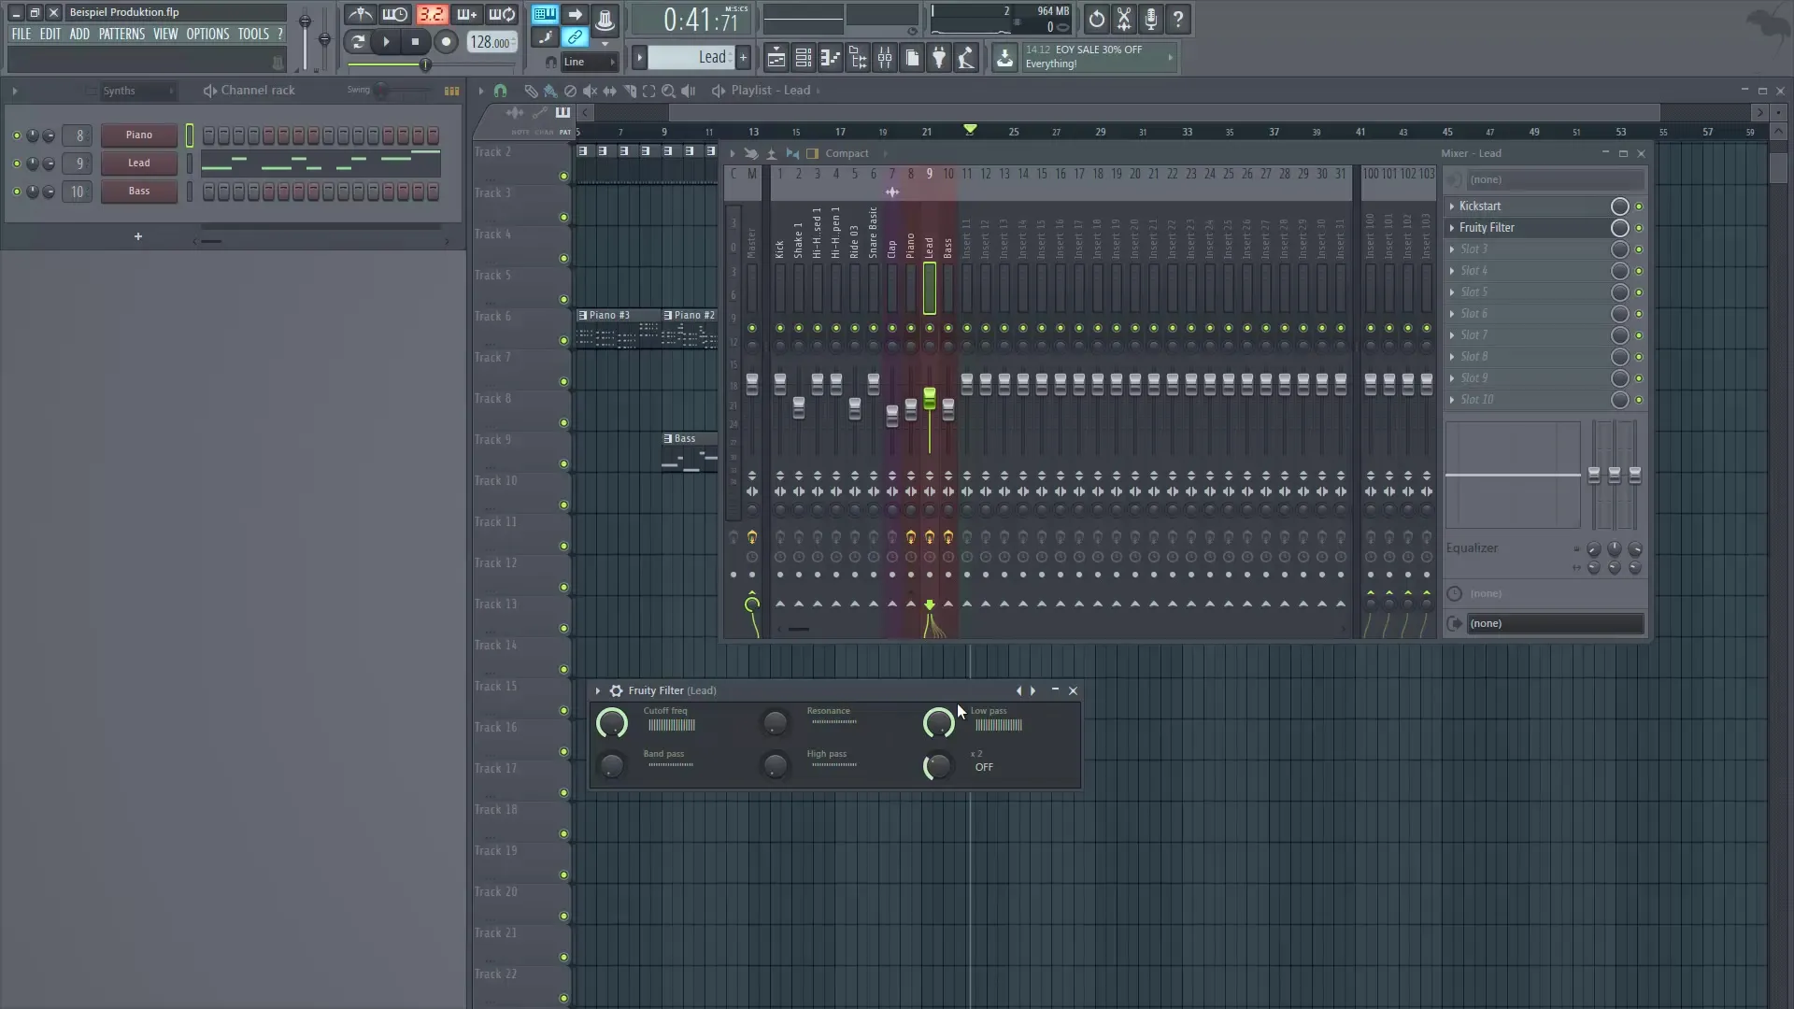
Task: Open the Synths channel filter dropdown
Action: click(137, 91)
